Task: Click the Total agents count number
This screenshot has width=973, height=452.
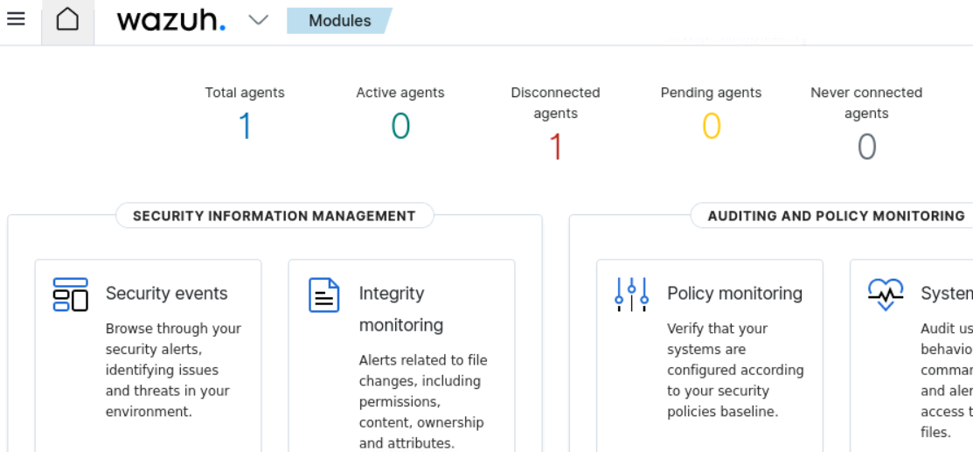Action: pos(245,127)
